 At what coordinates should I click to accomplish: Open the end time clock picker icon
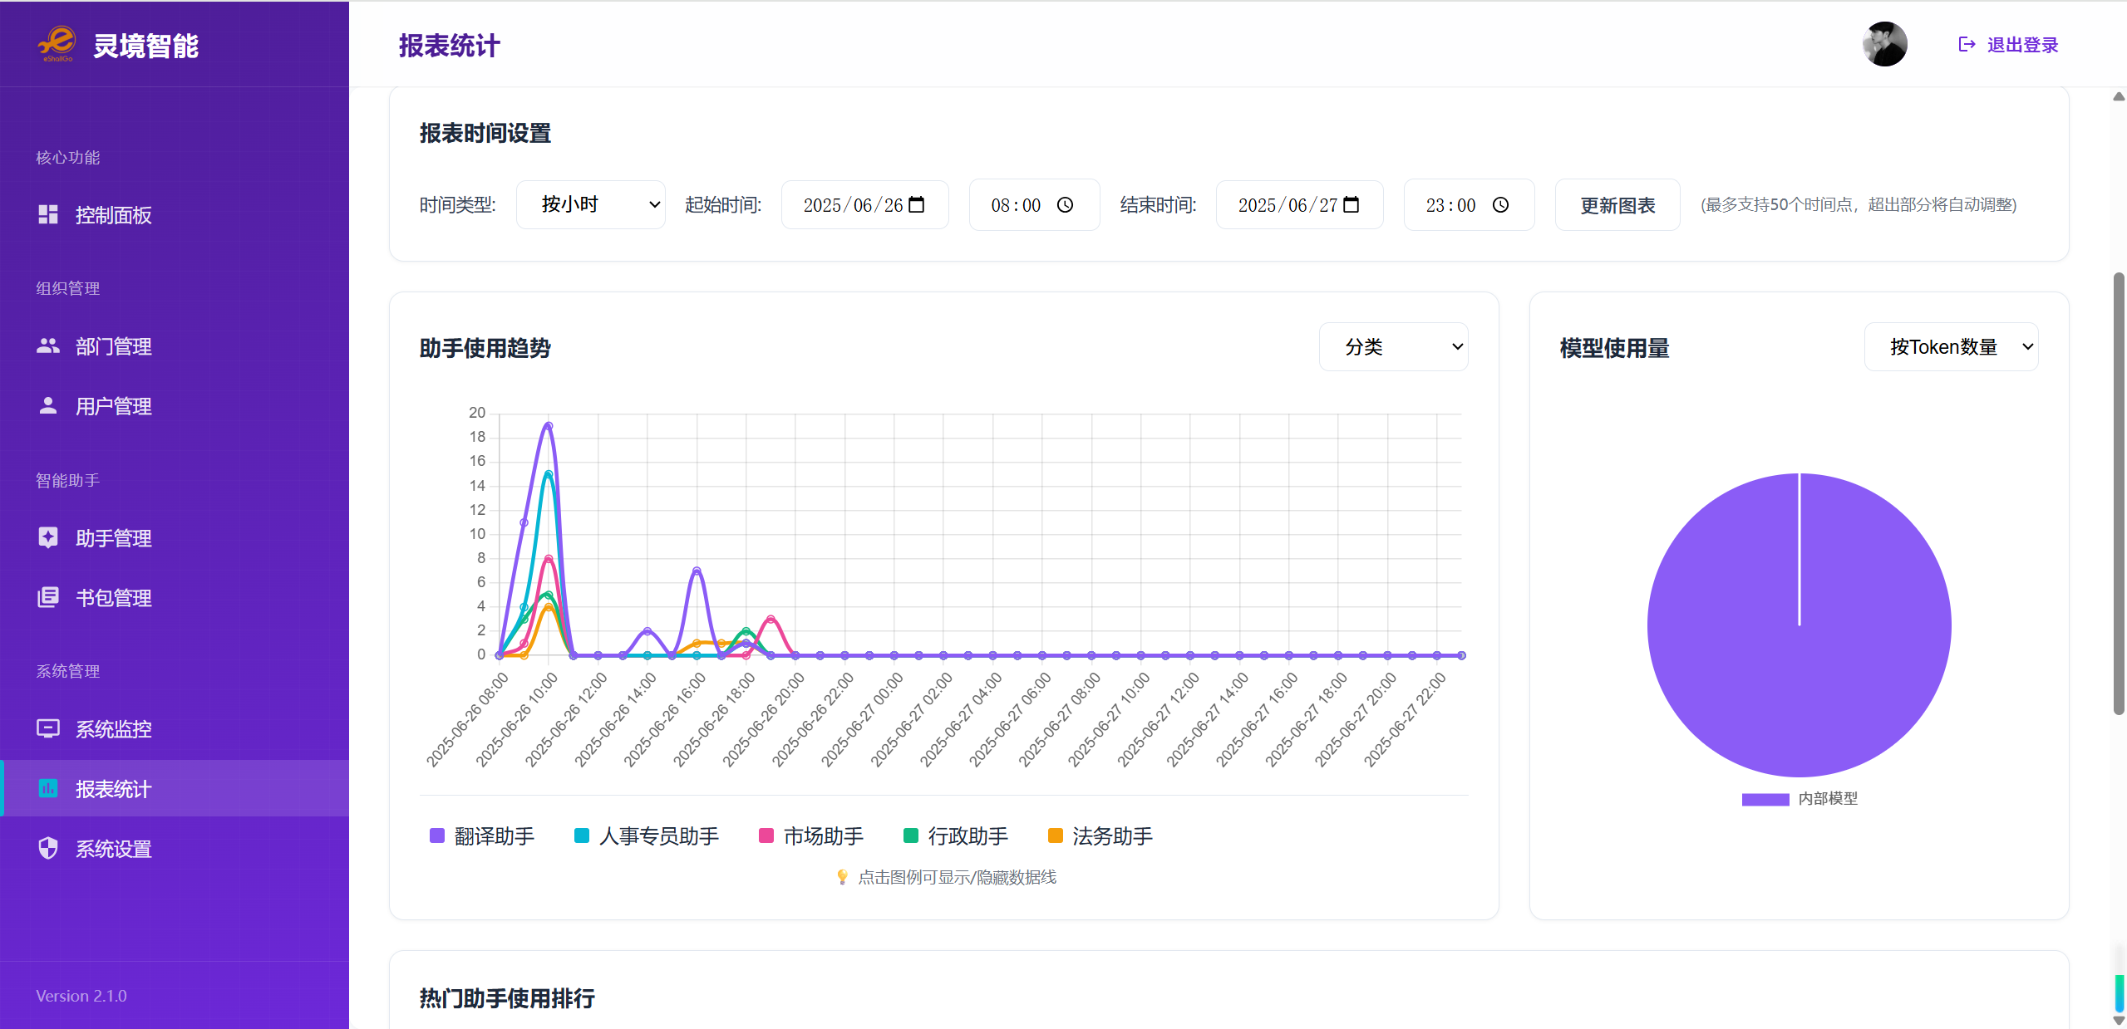[x=1500, y=205]
